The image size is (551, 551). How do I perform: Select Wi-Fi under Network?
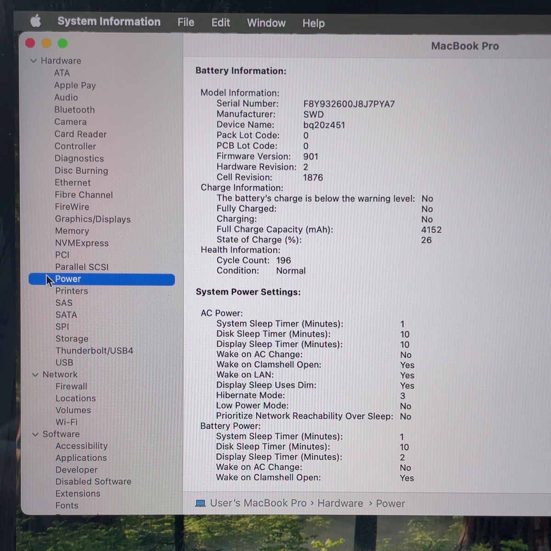pyautogui.click(x=67, y=422)
